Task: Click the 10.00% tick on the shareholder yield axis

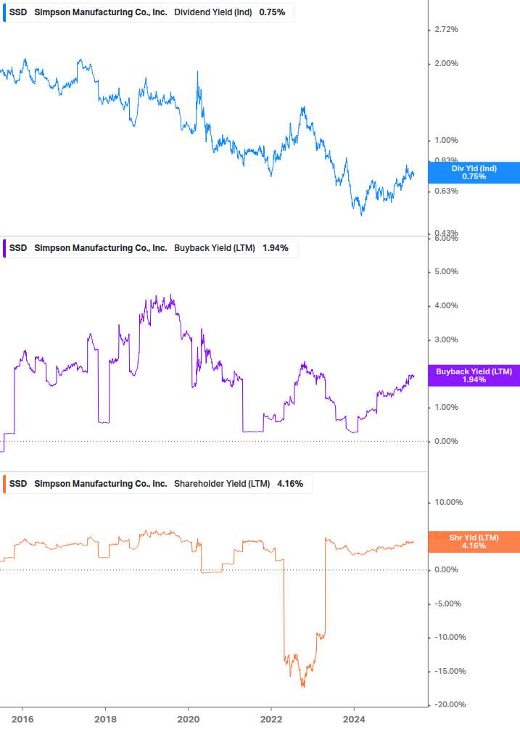Action: (x=448, y=502)
